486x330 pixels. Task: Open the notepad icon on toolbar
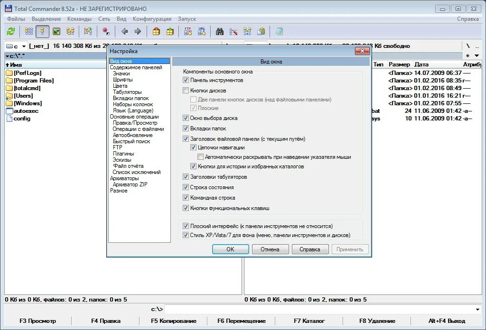[x=279, y=31]
